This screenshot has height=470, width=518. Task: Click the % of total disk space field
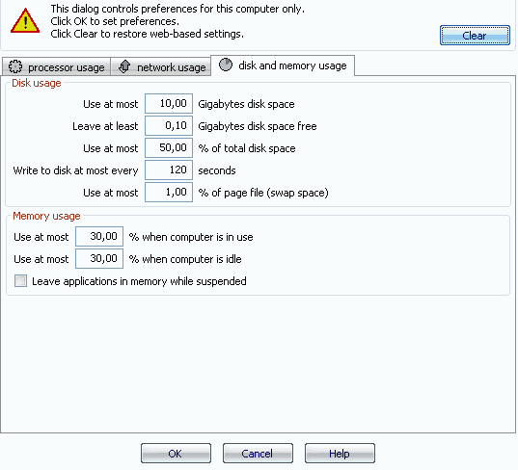point(169,147)
